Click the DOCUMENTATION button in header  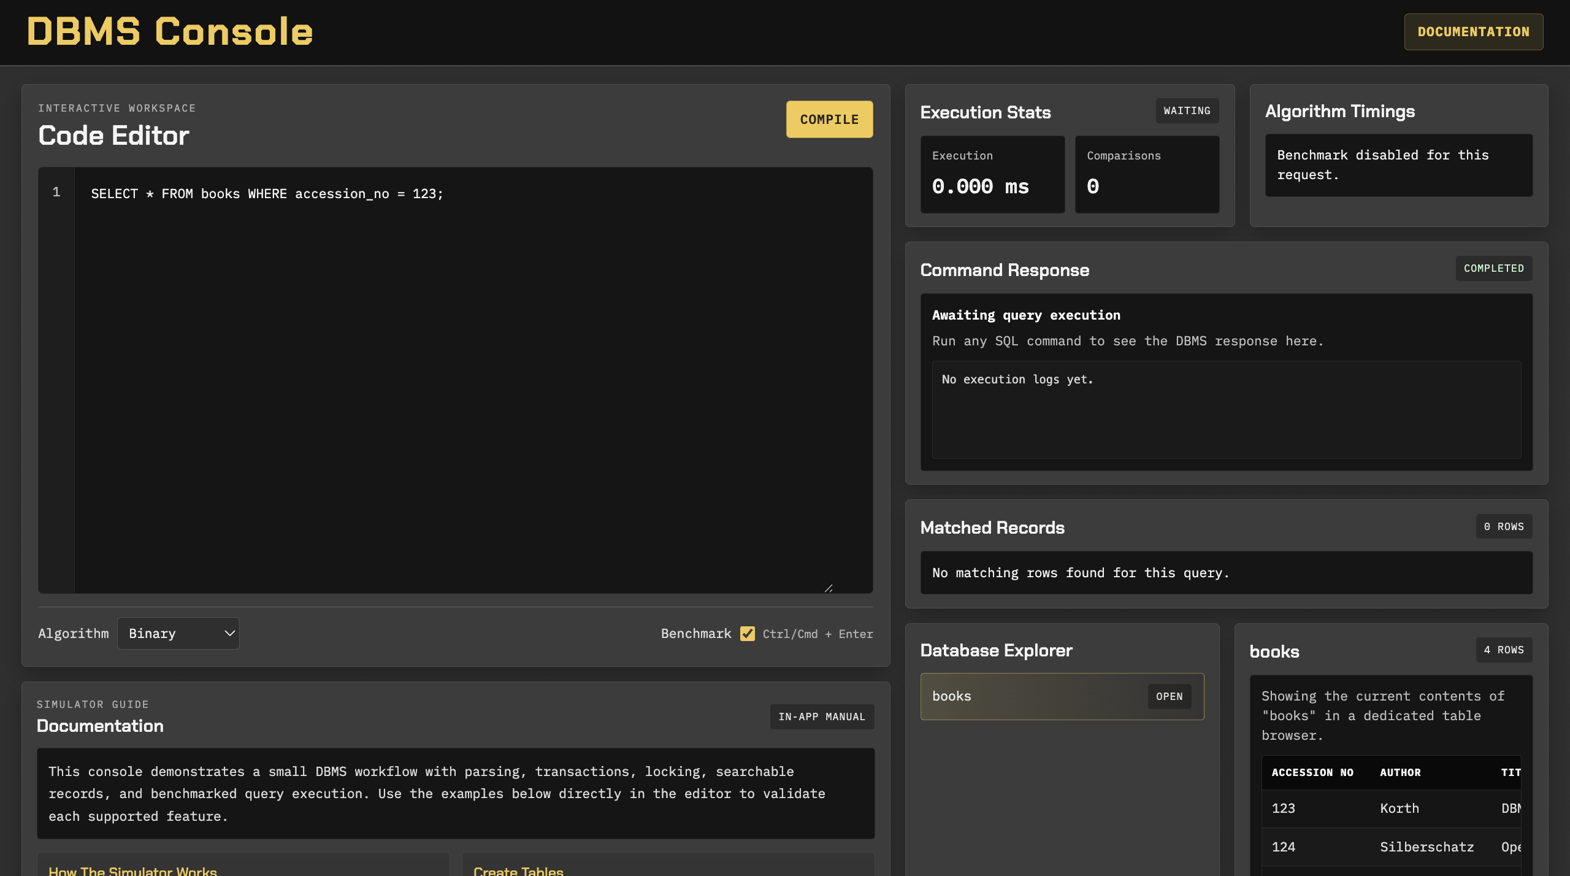[x=1473, y=32]
